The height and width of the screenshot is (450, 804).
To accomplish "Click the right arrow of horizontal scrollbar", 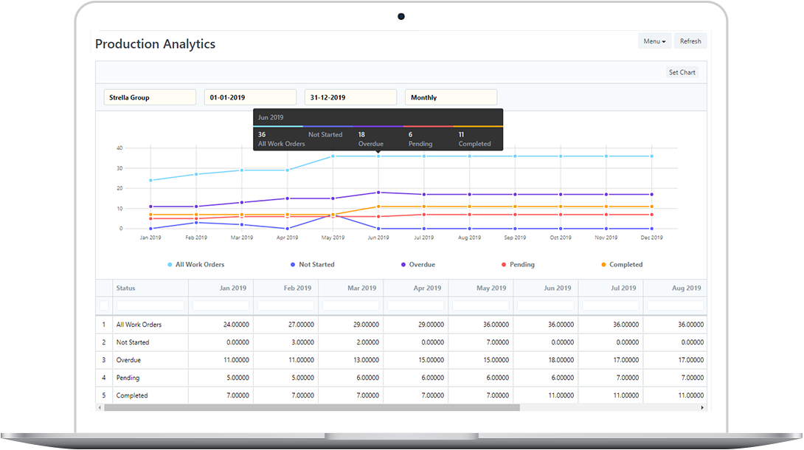I will tap(702, 407).
